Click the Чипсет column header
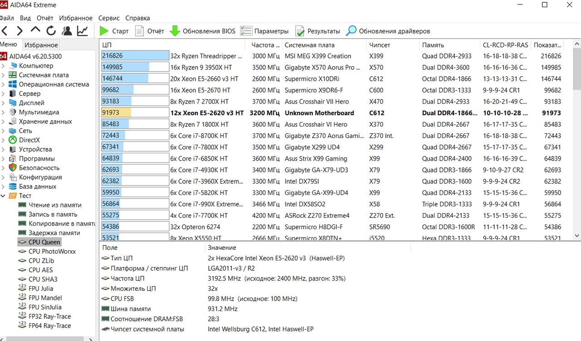The width and height of the screenshot is (581, 341). [x=379, y=45]
